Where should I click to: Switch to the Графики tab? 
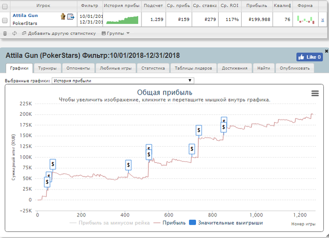pos(19,68)
